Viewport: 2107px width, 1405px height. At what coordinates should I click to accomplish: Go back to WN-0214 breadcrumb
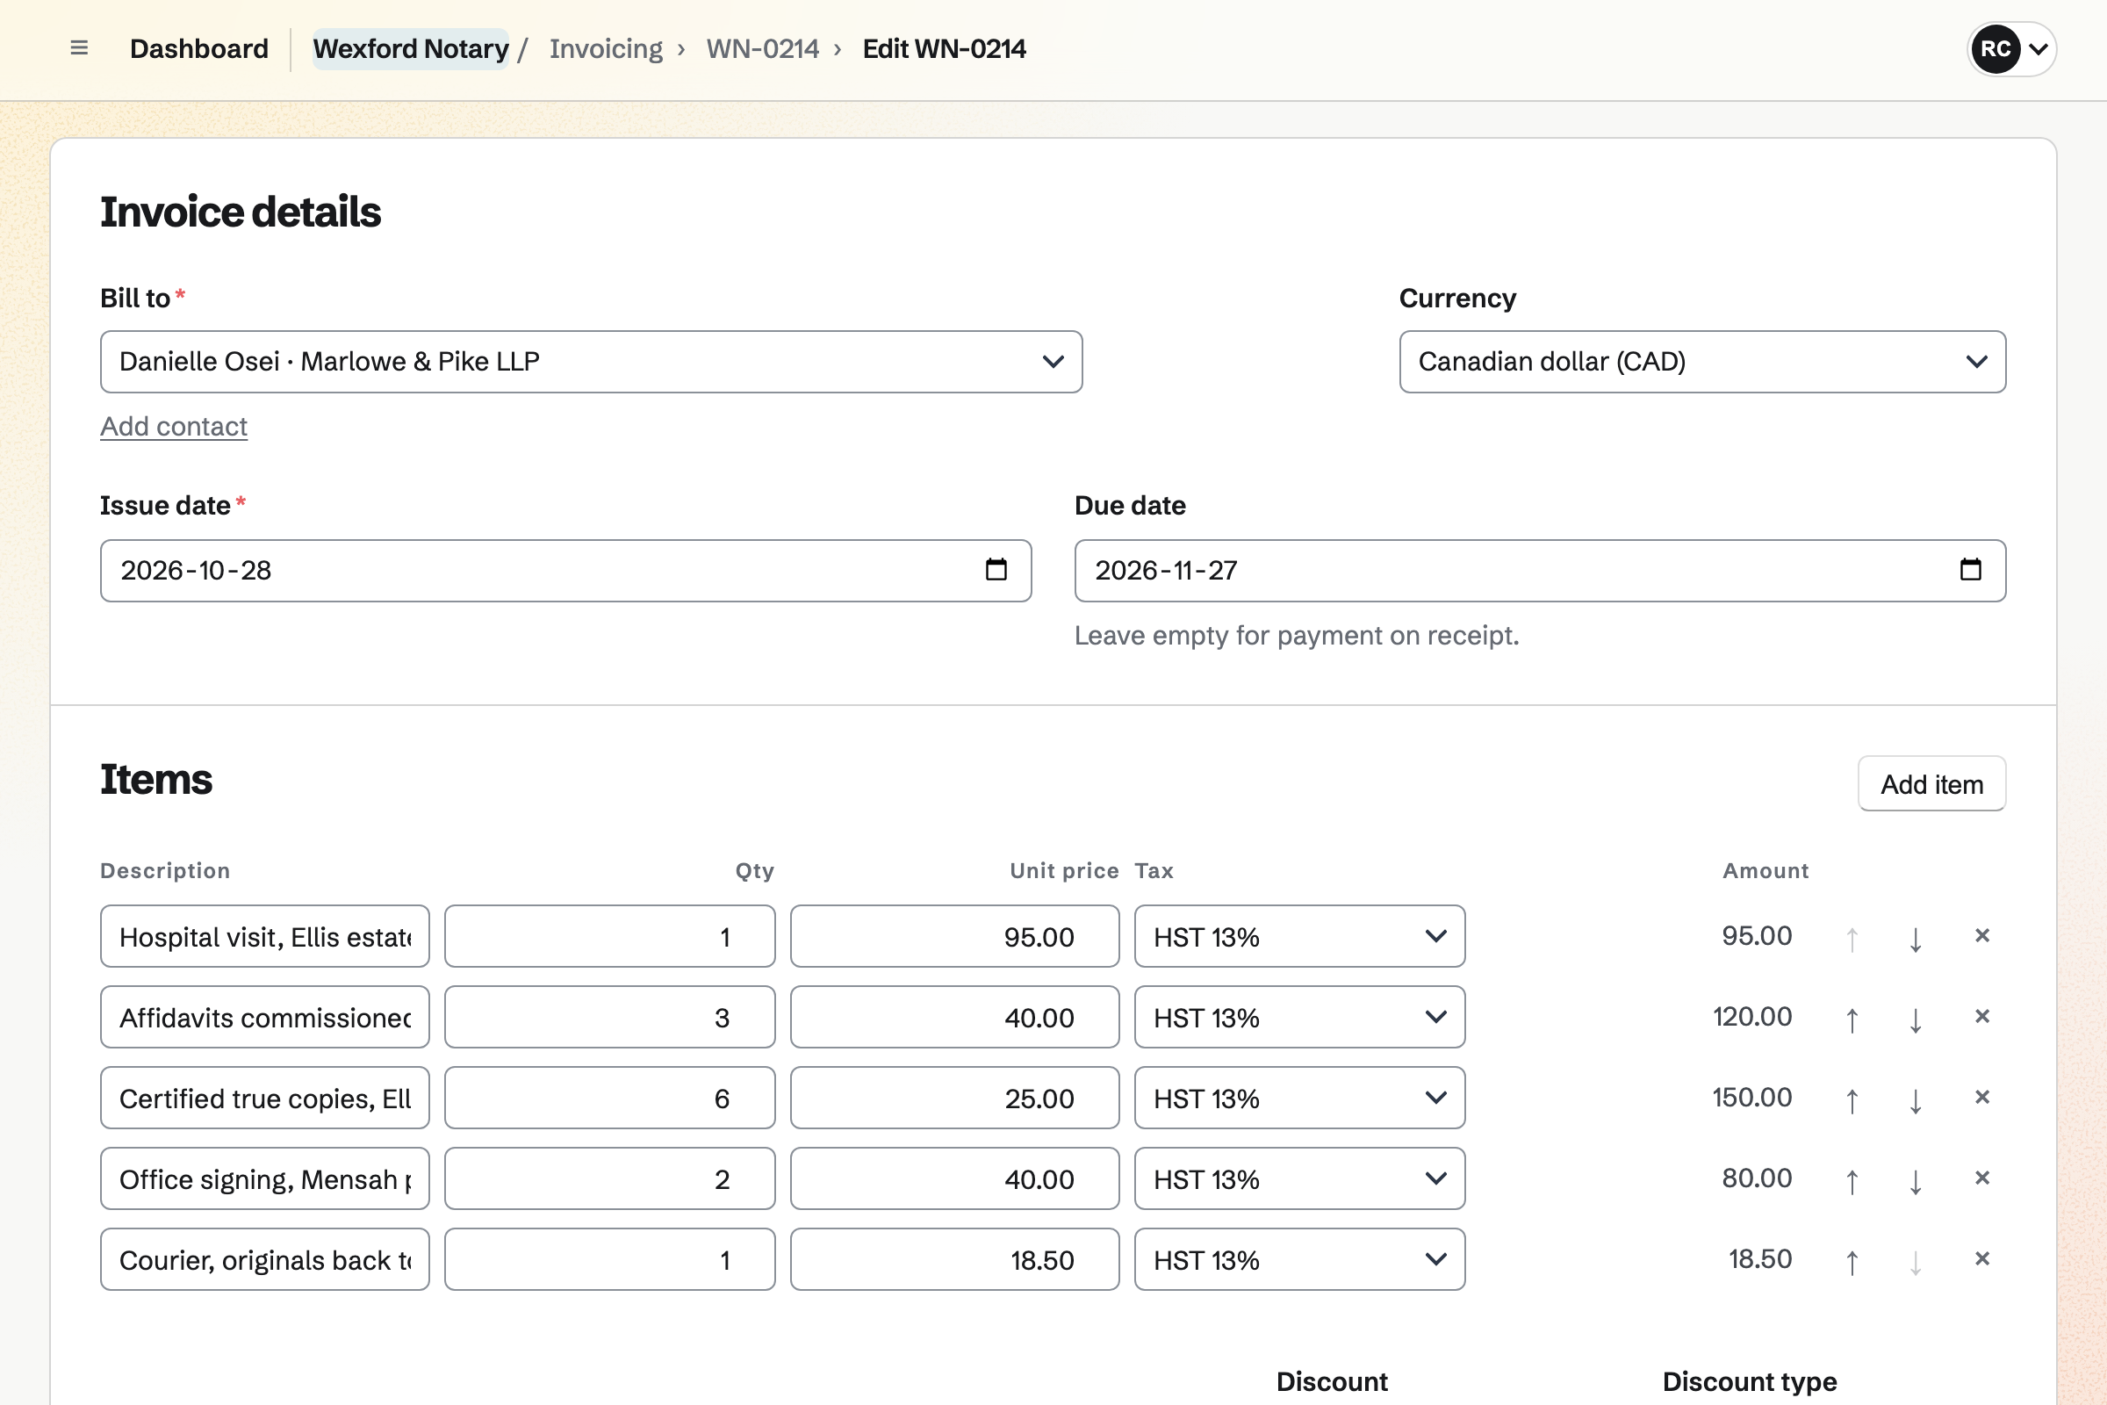click(762, 48)
